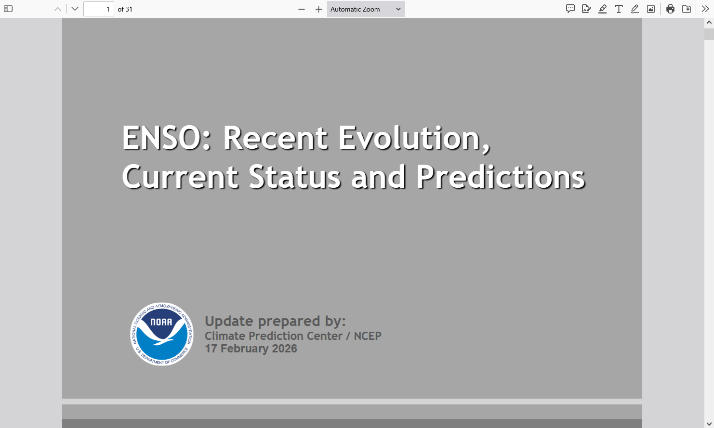Print the PDF document
This screenshot has width=714, height=428.
pyautogui.click(x=670, y=9)
